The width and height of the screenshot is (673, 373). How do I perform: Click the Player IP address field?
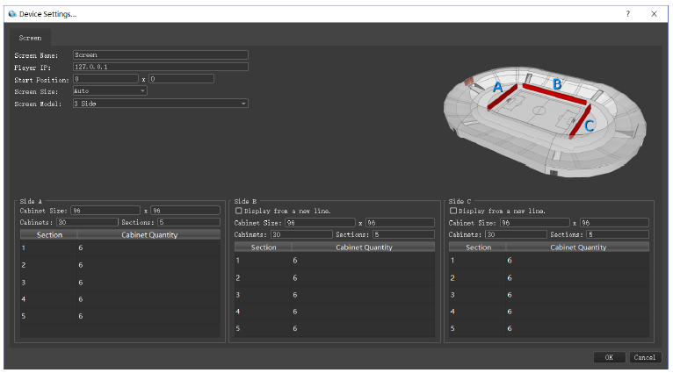(160, 67)
